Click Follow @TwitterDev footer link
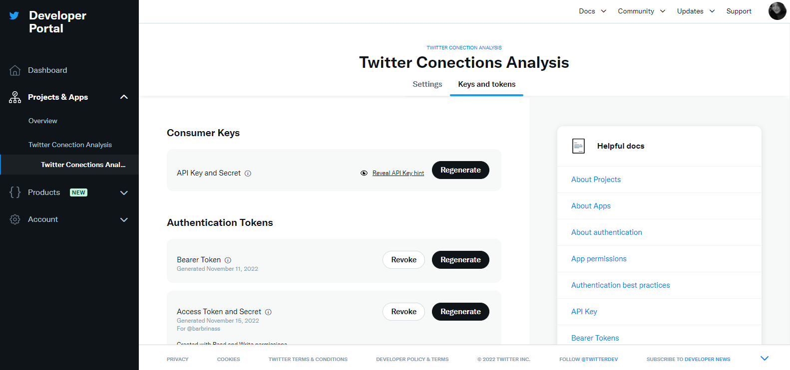Screen dimensions: 790x370 point(589,359)
